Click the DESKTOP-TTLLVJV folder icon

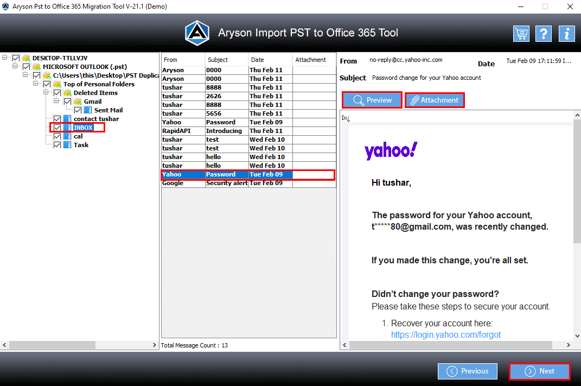(26, 58)
